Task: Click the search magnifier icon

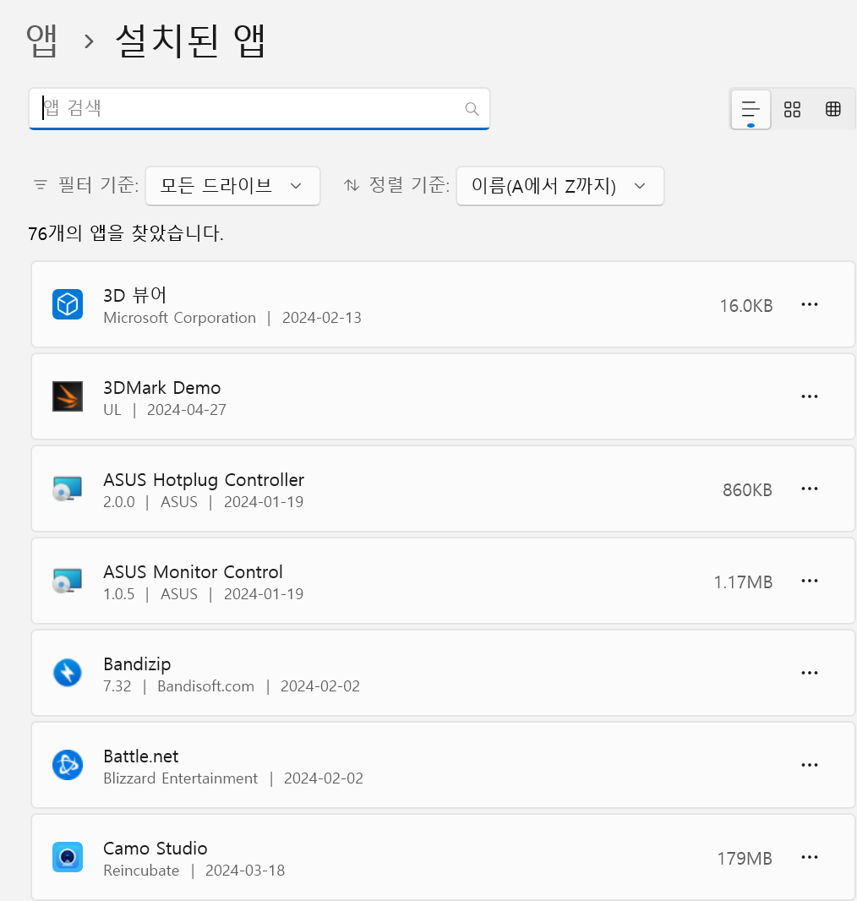Action: tap(472, 108)
